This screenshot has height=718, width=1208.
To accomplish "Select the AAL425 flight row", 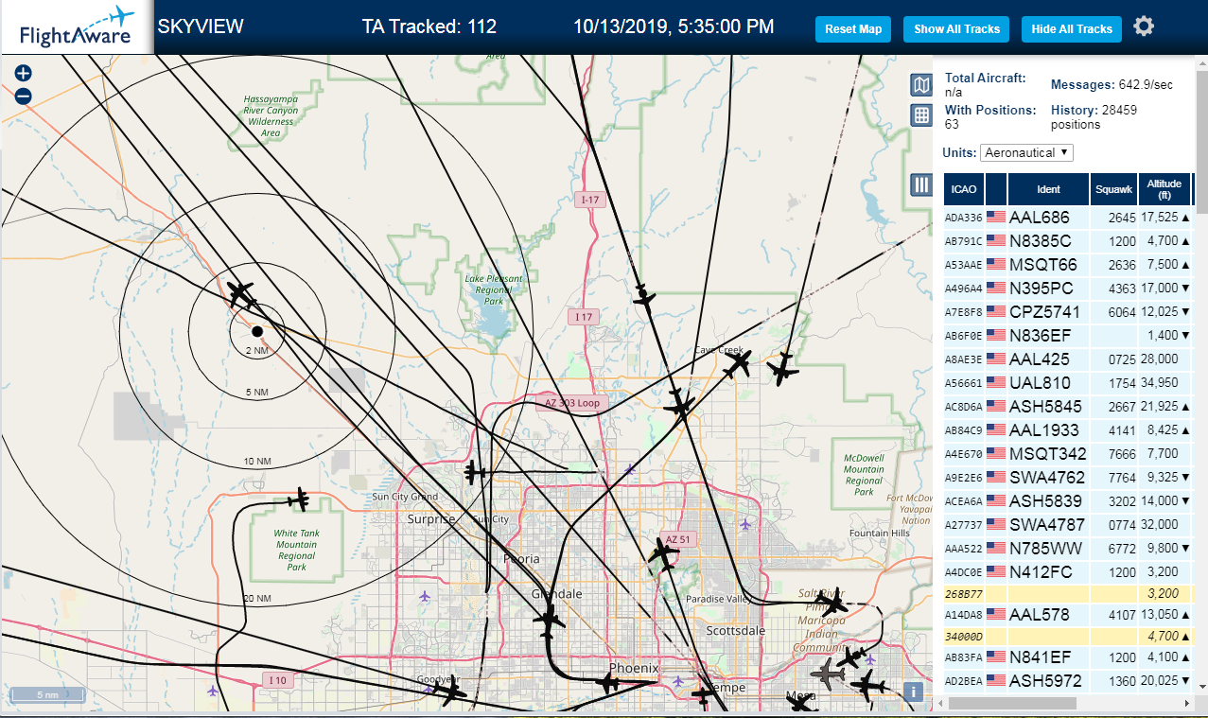I will click(1067, 359).
